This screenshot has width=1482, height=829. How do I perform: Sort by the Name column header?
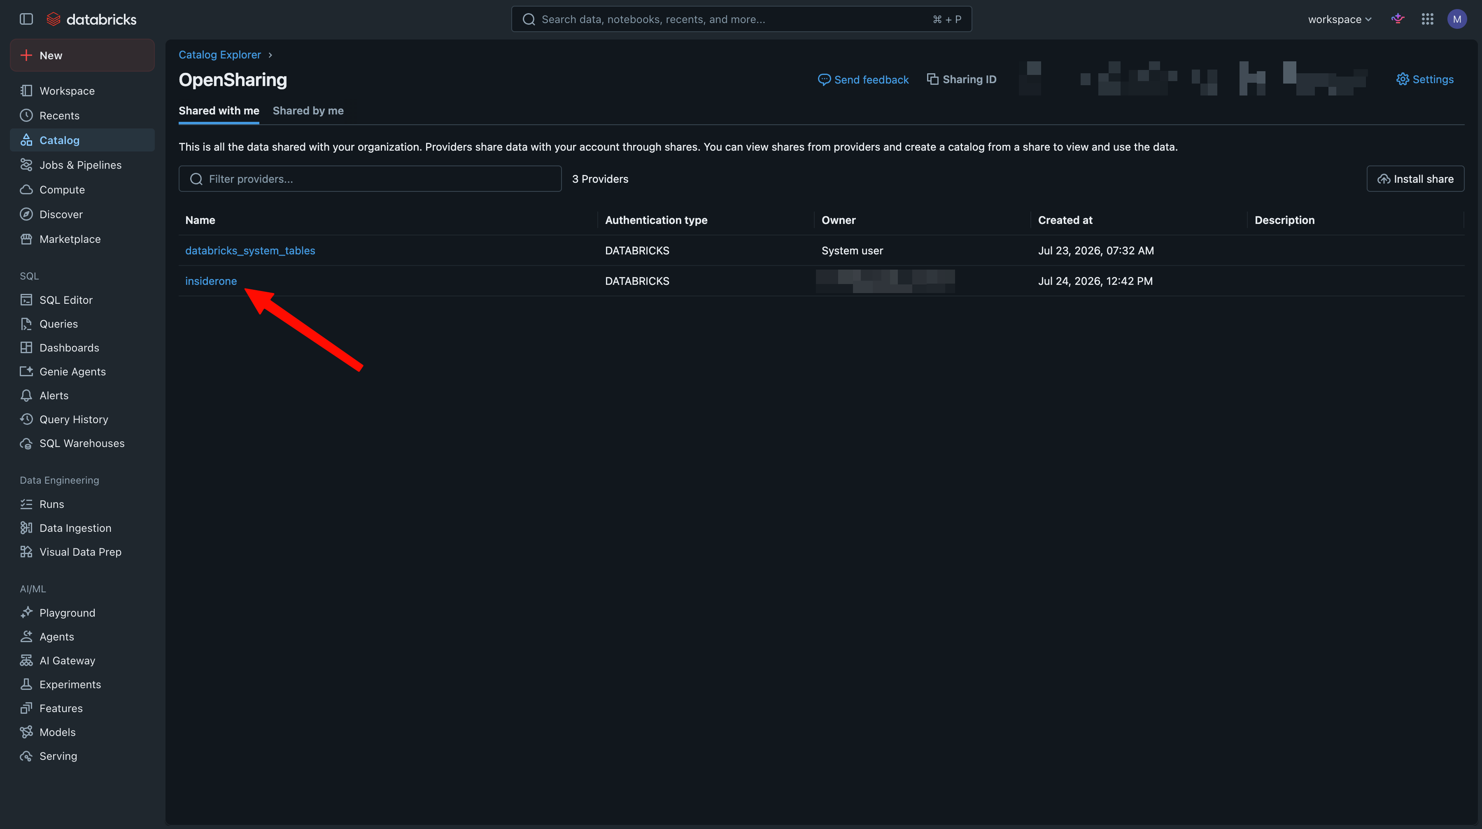(x=200, y=220)
